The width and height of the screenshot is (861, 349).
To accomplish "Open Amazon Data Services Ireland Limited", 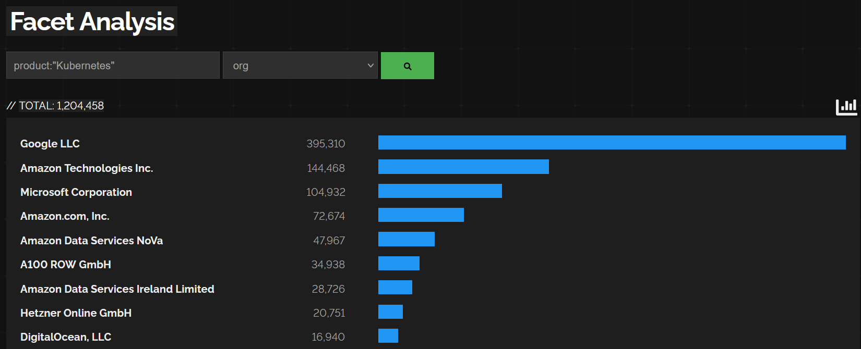I will tap(117, 289).
